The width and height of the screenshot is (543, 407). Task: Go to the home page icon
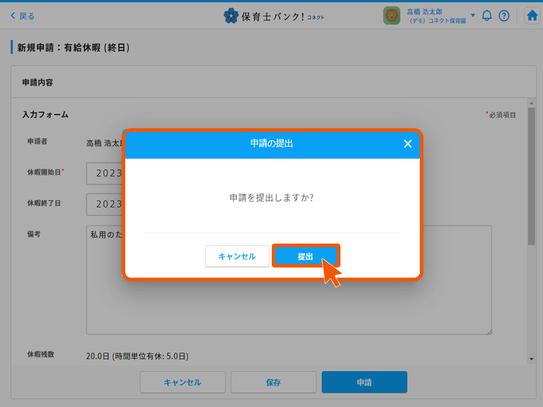pos(532,16)
